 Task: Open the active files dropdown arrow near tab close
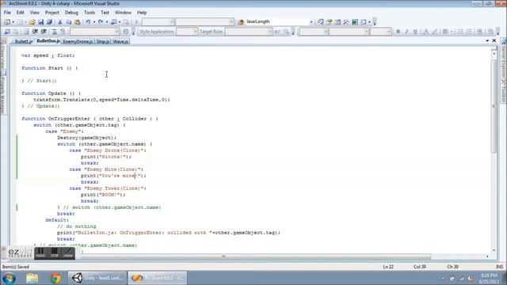pyautogui.click(x=487, y=40)
